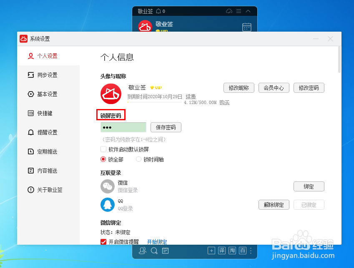354x268 pixels.
Task: Close the 系统设置 window
Action: [x=330, y=39]
